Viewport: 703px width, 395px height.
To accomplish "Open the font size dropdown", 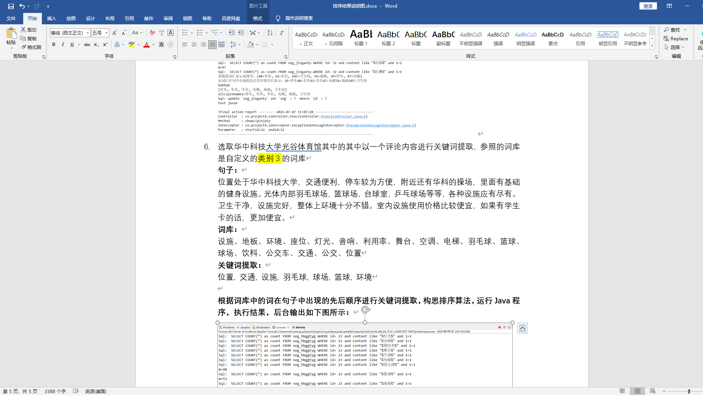I will (x=107, y=33).
